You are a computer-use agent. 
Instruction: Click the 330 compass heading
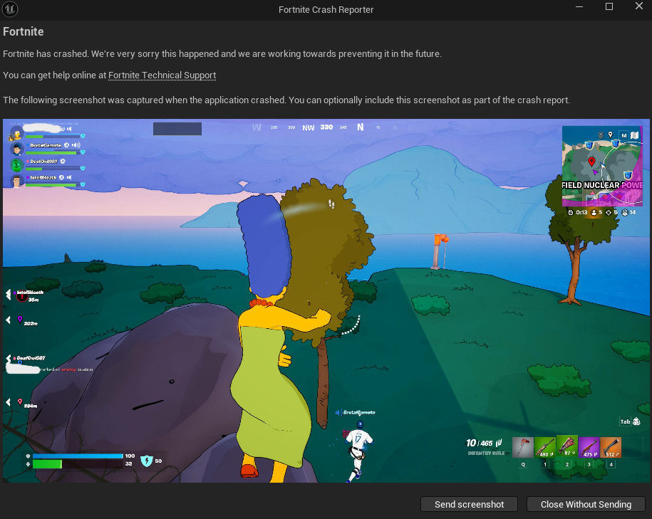tap(326, 127)
